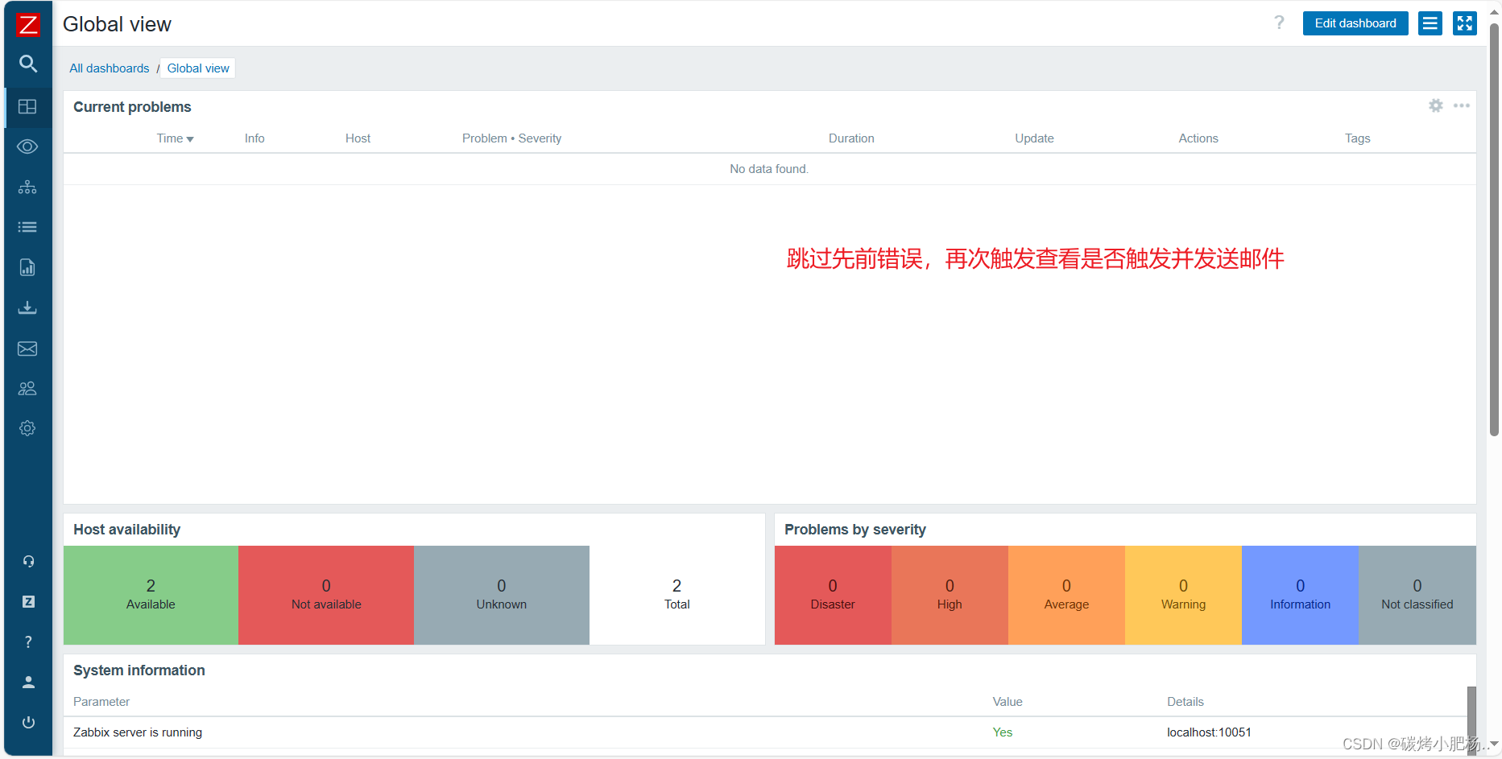Click the localhost:10051 details value

(1209, 732)
